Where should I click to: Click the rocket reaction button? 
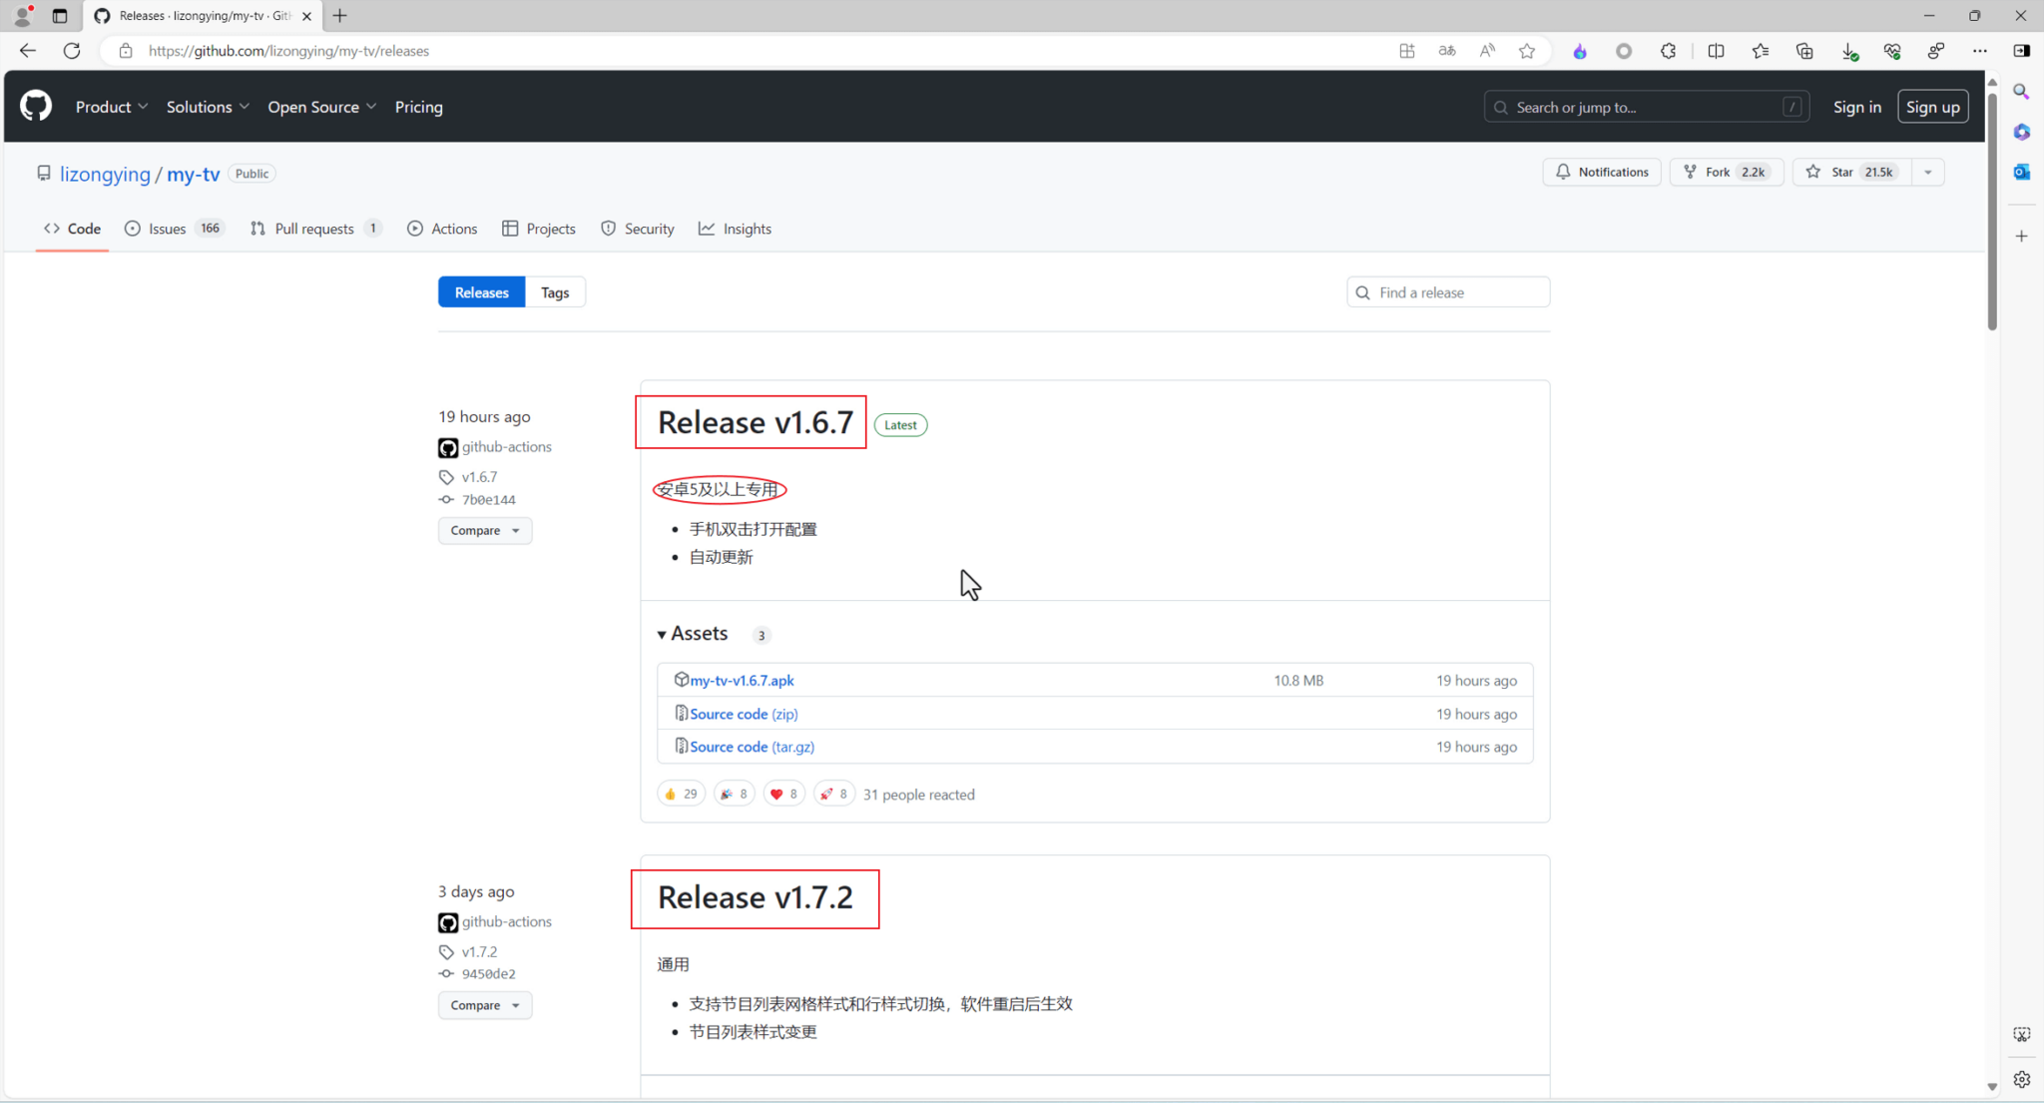pyautogui.click(x=833, y=794)
